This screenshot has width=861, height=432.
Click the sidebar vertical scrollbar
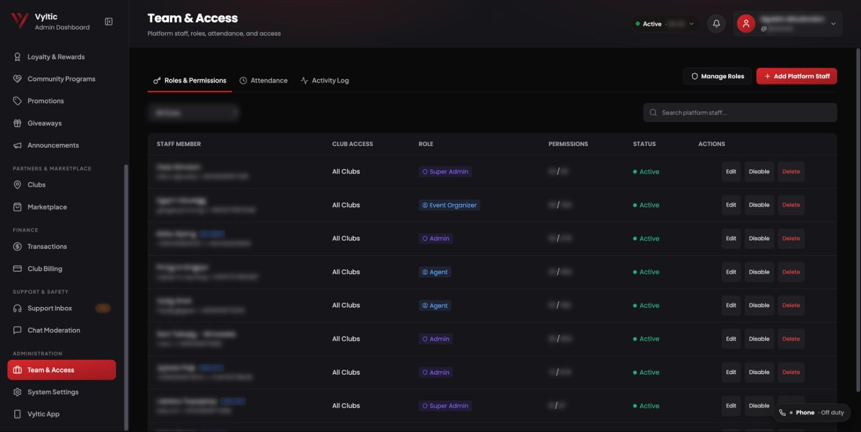pos(126,298)
